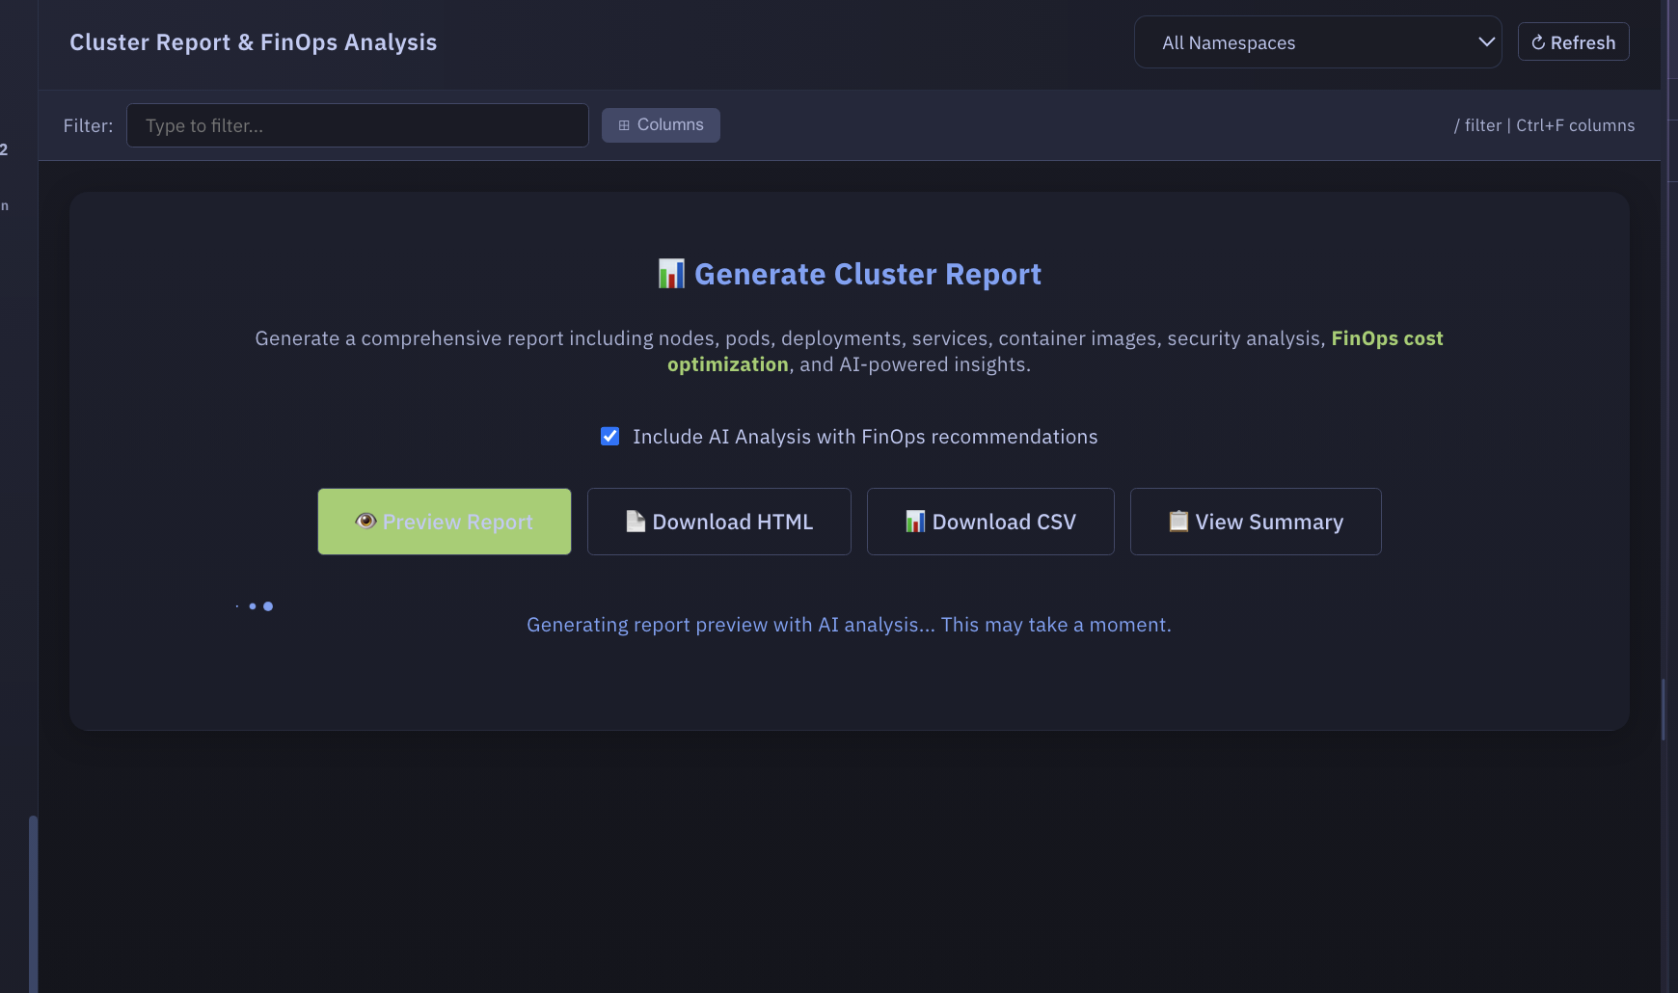Viewport: 1678px width, 993px height.
Task: Click the chart icon on Download CSV
Action: 915,522
